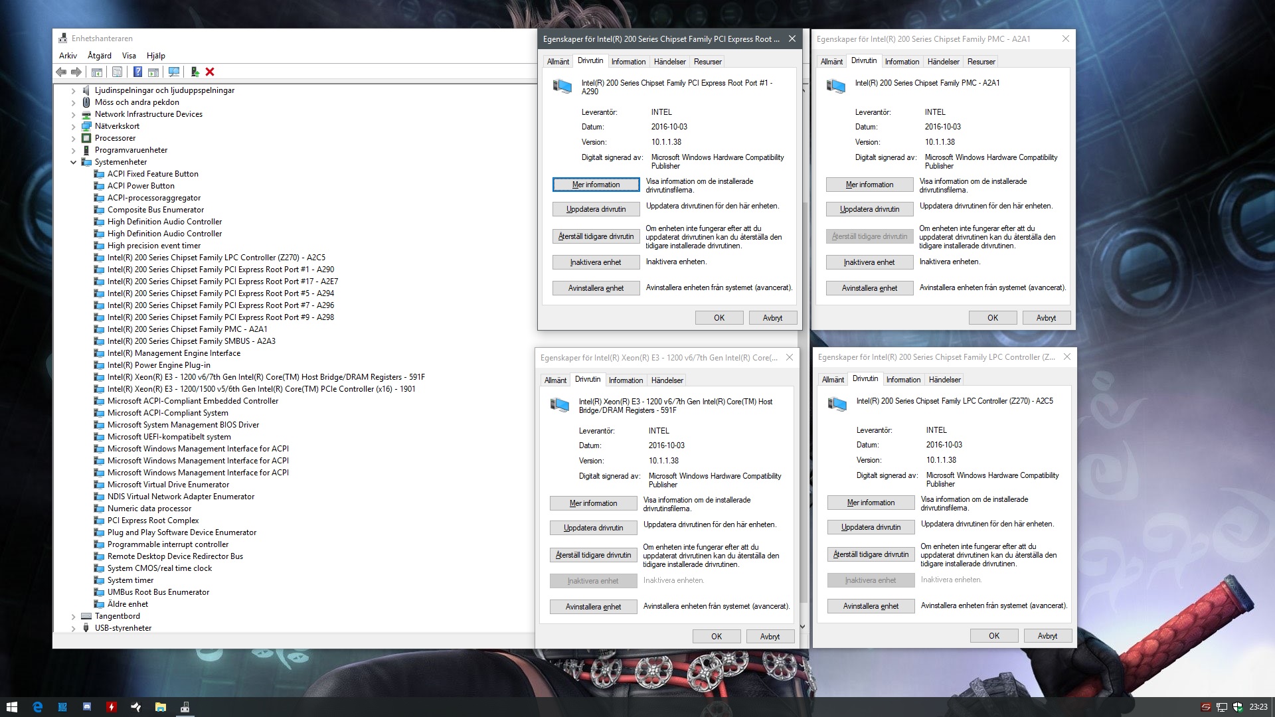Select UMBus Root Bus Enumerator device
Screen dimensions: 1275x717
pyautogui.click(x=158, y=592)
